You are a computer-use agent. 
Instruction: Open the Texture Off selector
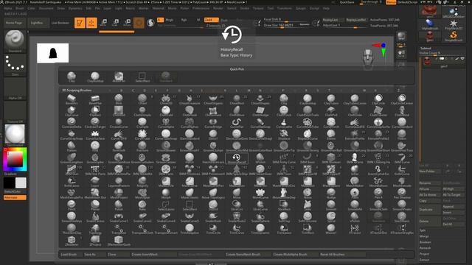coord(15,112)
